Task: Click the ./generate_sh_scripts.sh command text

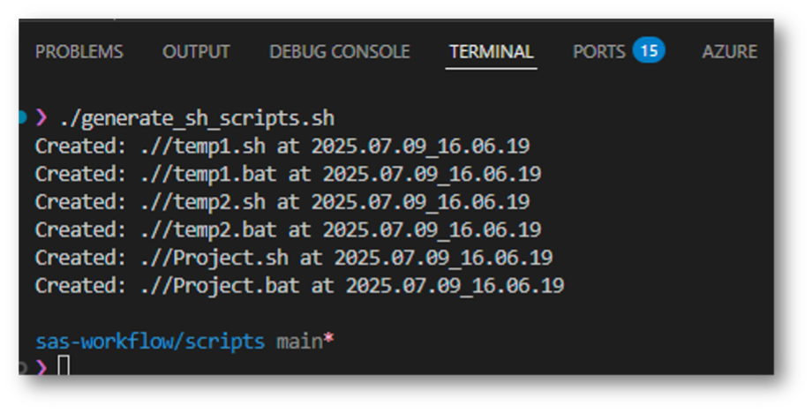Action: pyautogui.click(x=196, y=117)
